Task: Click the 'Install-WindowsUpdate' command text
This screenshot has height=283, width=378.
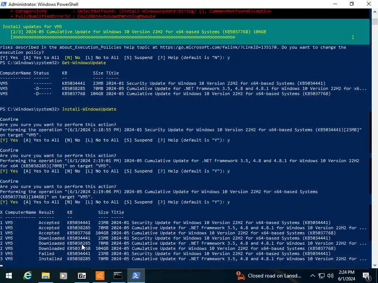Action: click(89, 109)
